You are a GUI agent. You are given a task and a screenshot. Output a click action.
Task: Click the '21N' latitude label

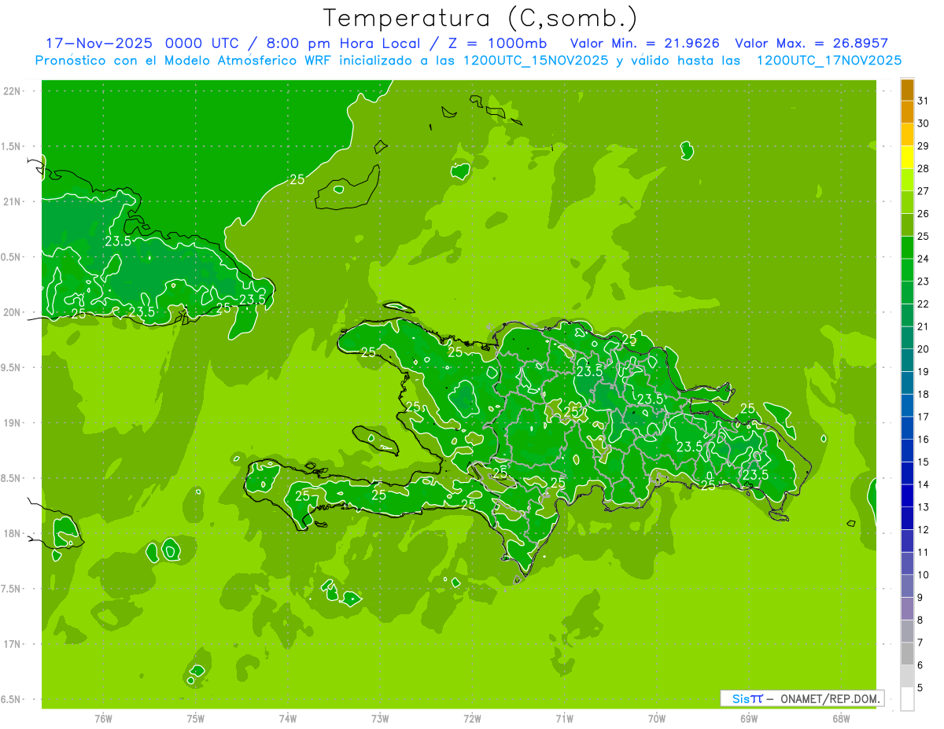[x=12, y=201]
